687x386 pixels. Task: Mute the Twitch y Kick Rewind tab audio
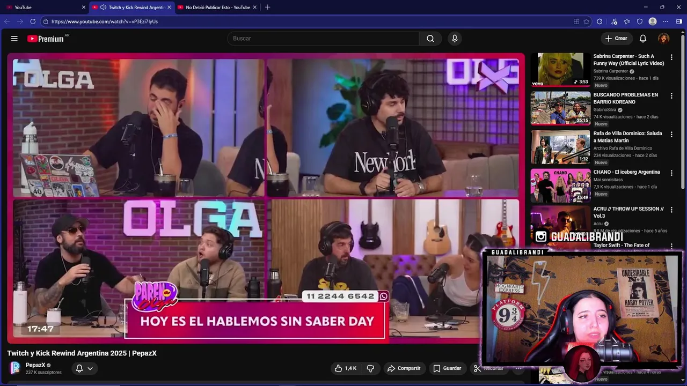tap(103, 8)
